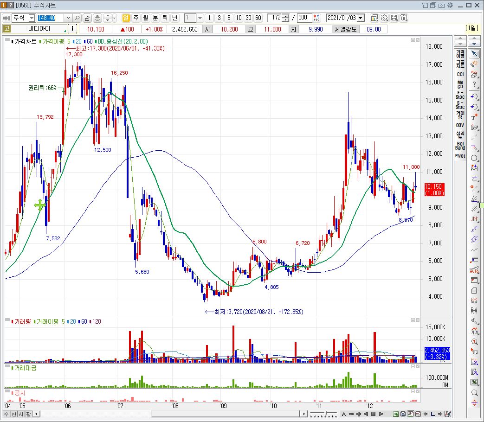Open the 그물차트 indicator tab
The image size is (484, 422).
pos(460,64)
